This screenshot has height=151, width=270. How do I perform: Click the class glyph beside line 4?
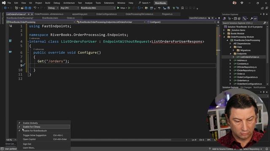click(x=10, y=41)
